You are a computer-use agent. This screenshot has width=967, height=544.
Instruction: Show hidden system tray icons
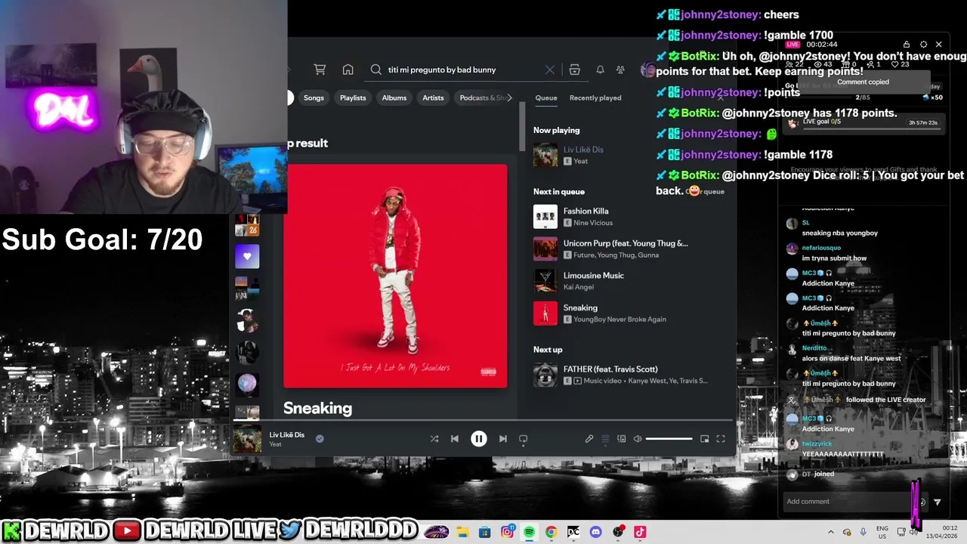[x=830, y=532]
